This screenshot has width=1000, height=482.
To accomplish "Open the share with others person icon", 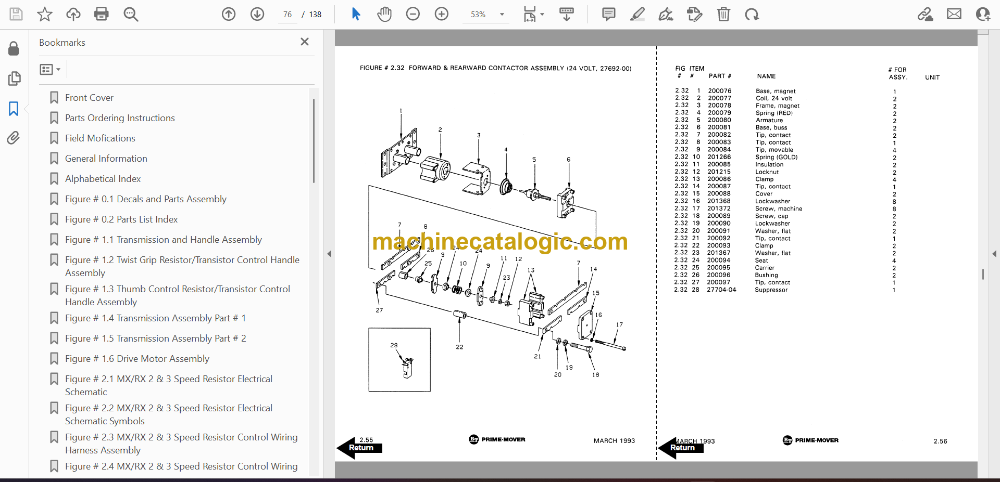I will [x=983, y=14].
